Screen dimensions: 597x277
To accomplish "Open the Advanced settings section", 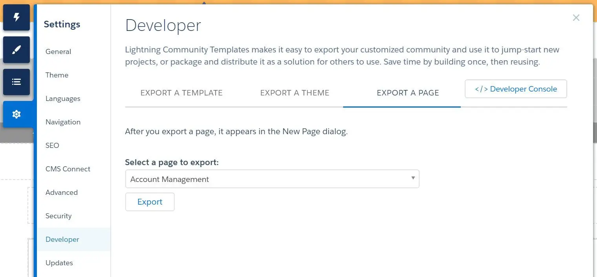I will point(74,192).
